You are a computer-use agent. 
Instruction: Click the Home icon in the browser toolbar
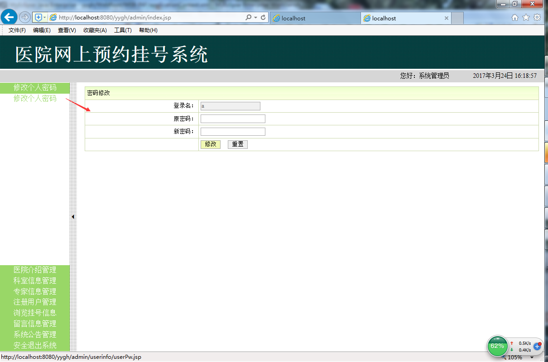(515, 17)
